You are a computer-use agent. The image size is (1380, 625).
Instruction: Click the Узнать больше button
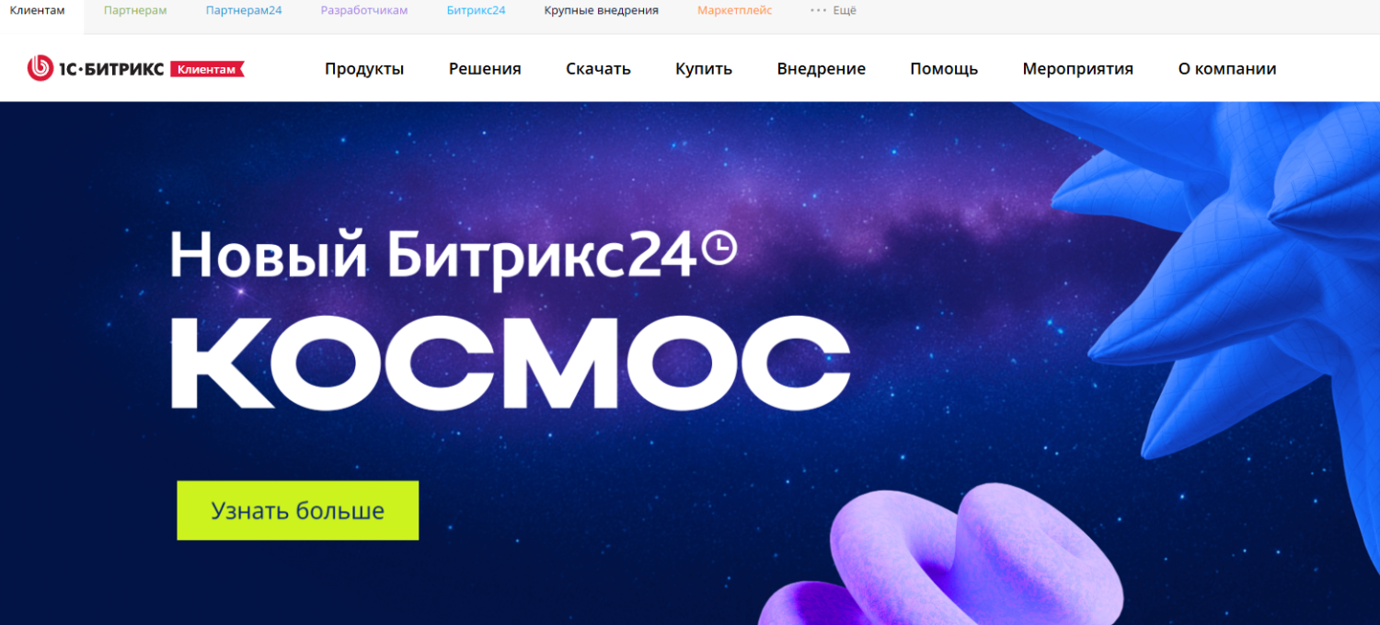pyautogui.click(x=297, y=510)
